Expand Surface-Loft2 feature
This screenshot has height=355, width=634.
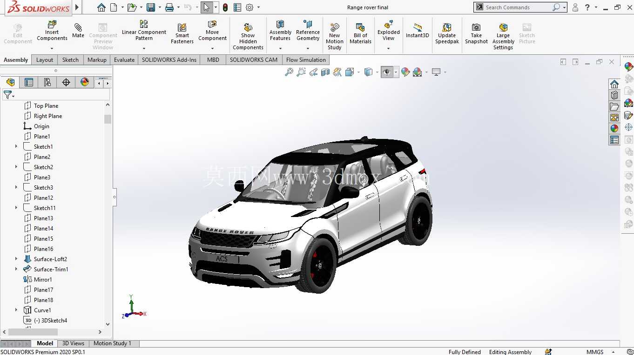coord(16,259)
